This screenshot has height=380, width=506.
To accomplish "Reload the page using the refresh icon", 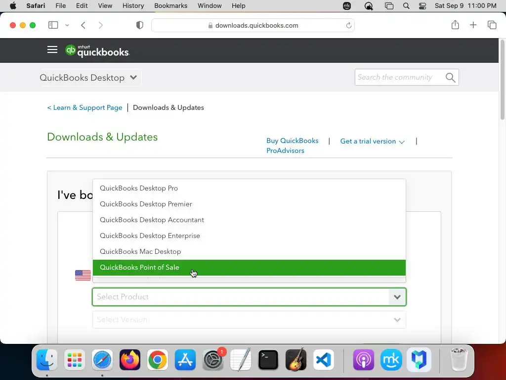I will click(348, 25).
